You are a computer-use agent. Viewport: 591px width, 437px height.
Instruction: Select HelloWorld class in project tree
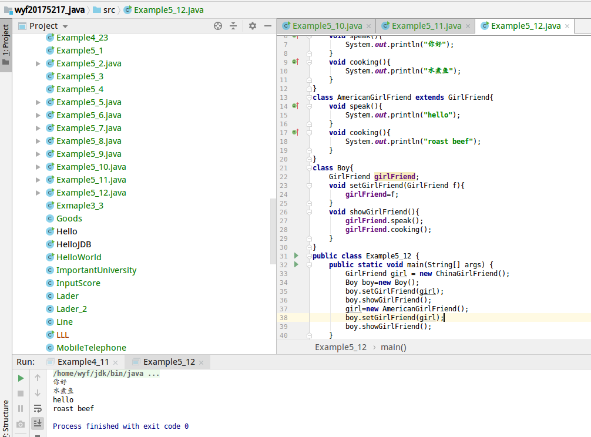79,257
